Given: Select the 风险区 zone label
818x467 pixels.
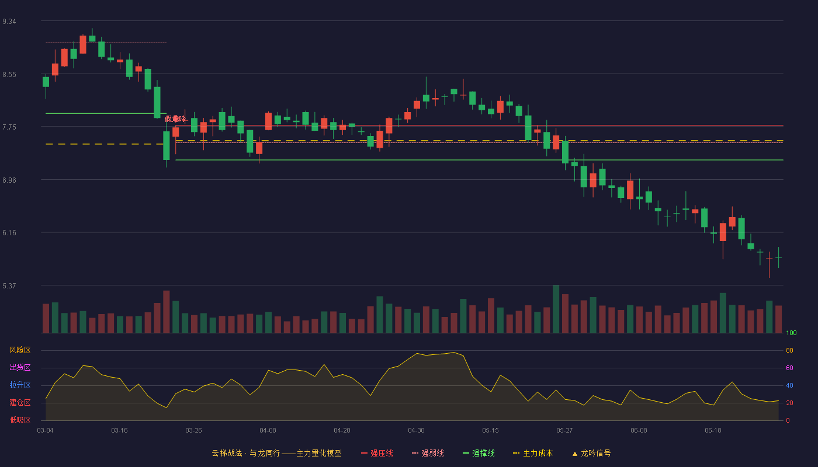Looking at the screenshot, I should [20, 350].
